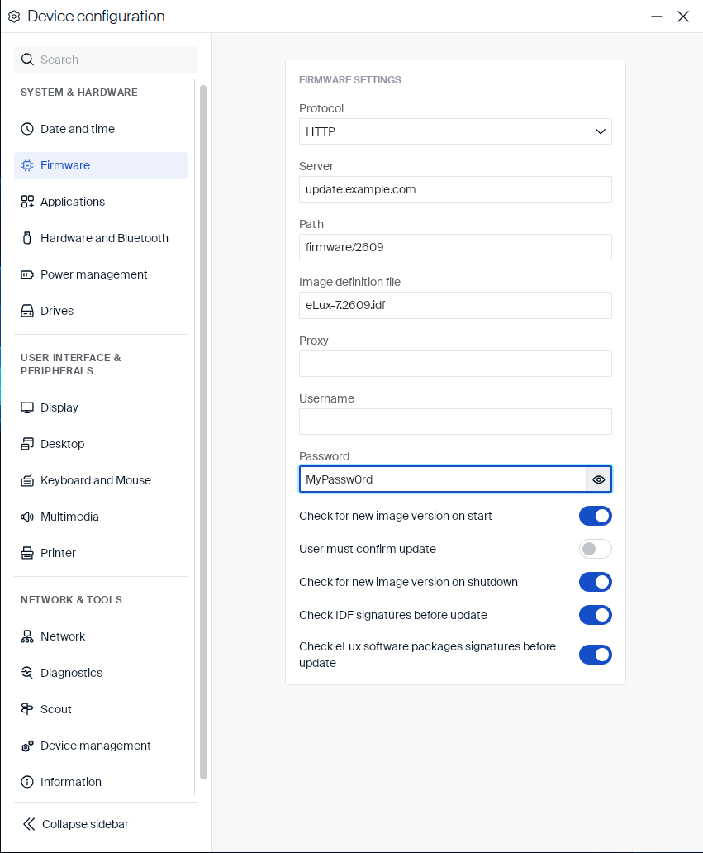Disable Check for new image version on start
The image size is (703, 853).
pos(596,516)
